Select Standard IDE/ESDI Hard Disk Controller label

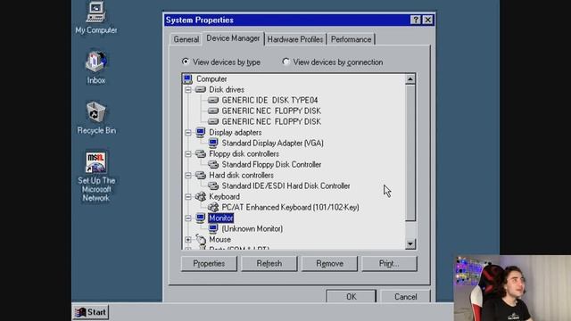pos(285,186)
